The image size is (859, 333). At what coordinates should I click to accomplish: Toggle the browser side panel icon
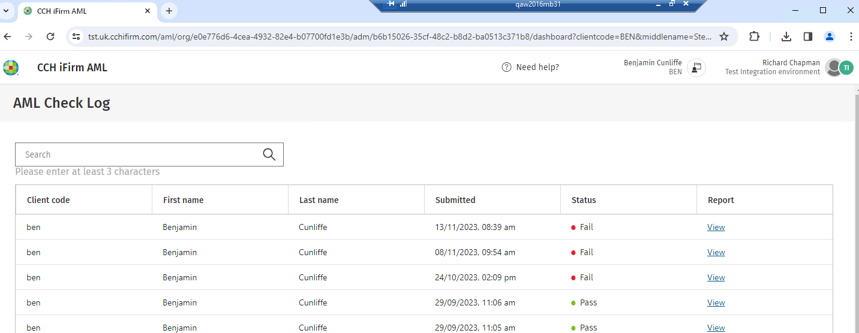point(807,37)
